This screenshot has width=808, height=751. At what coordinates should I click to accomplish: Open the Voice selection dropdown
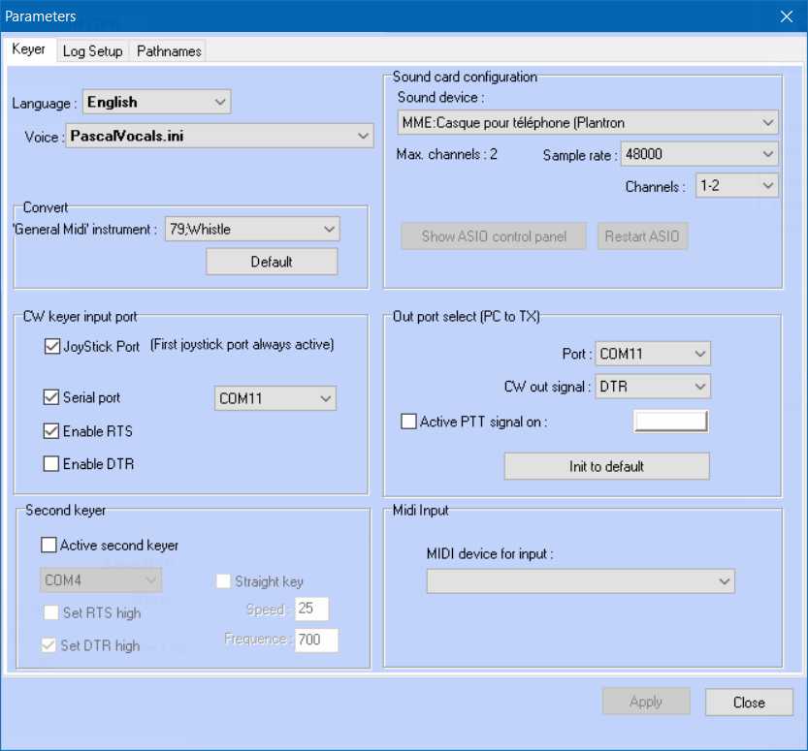click(x=220, y=137)
